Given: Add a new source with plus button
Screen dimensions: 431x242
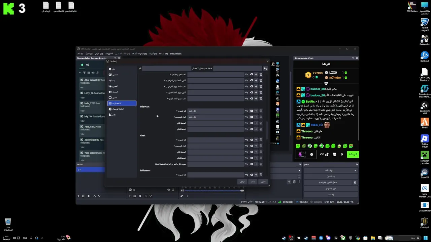Looking at the screenshot, I should (x=130, y=196).
